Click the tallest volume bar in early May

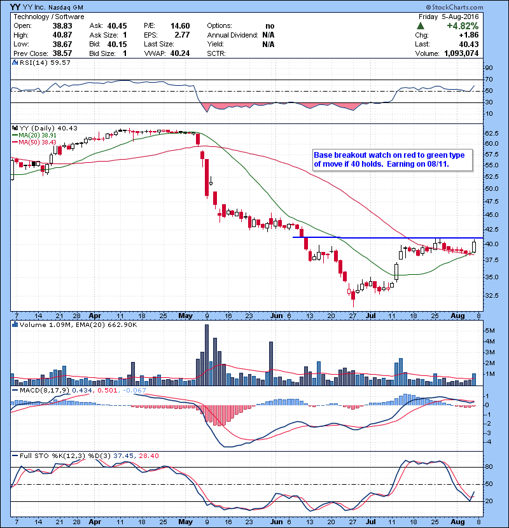click(x=207, y=355)
